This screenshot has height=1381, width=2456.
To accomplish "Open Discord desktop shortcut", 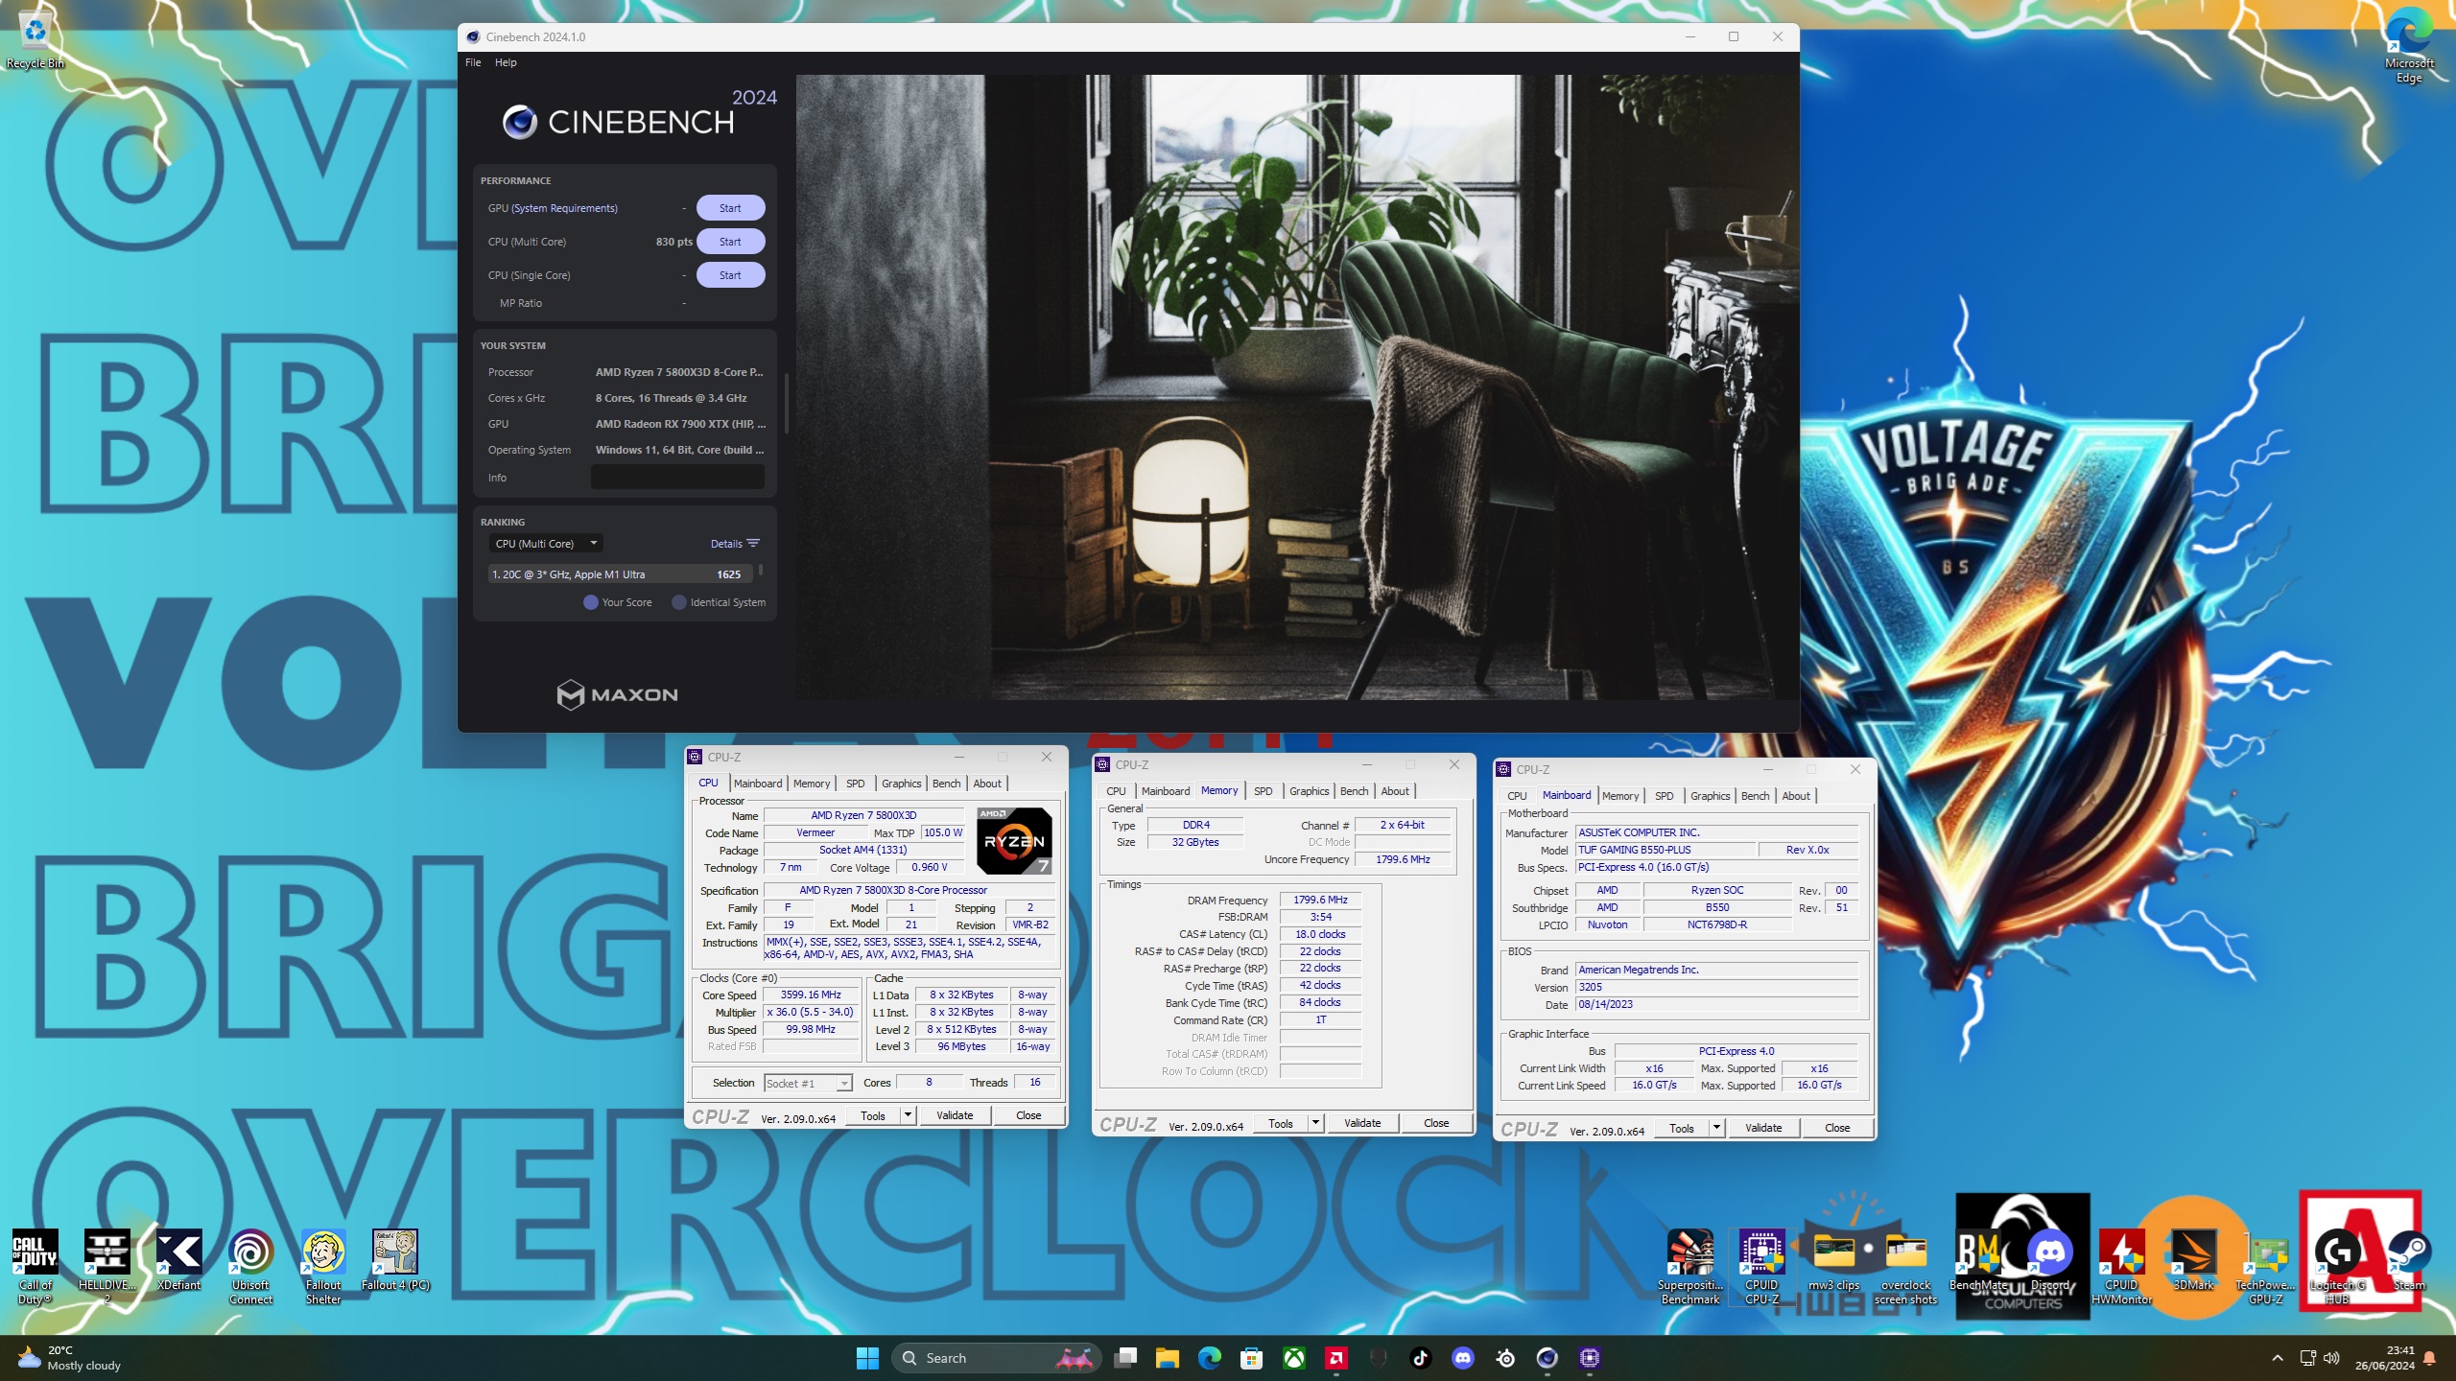I will pos(2050,1260).
